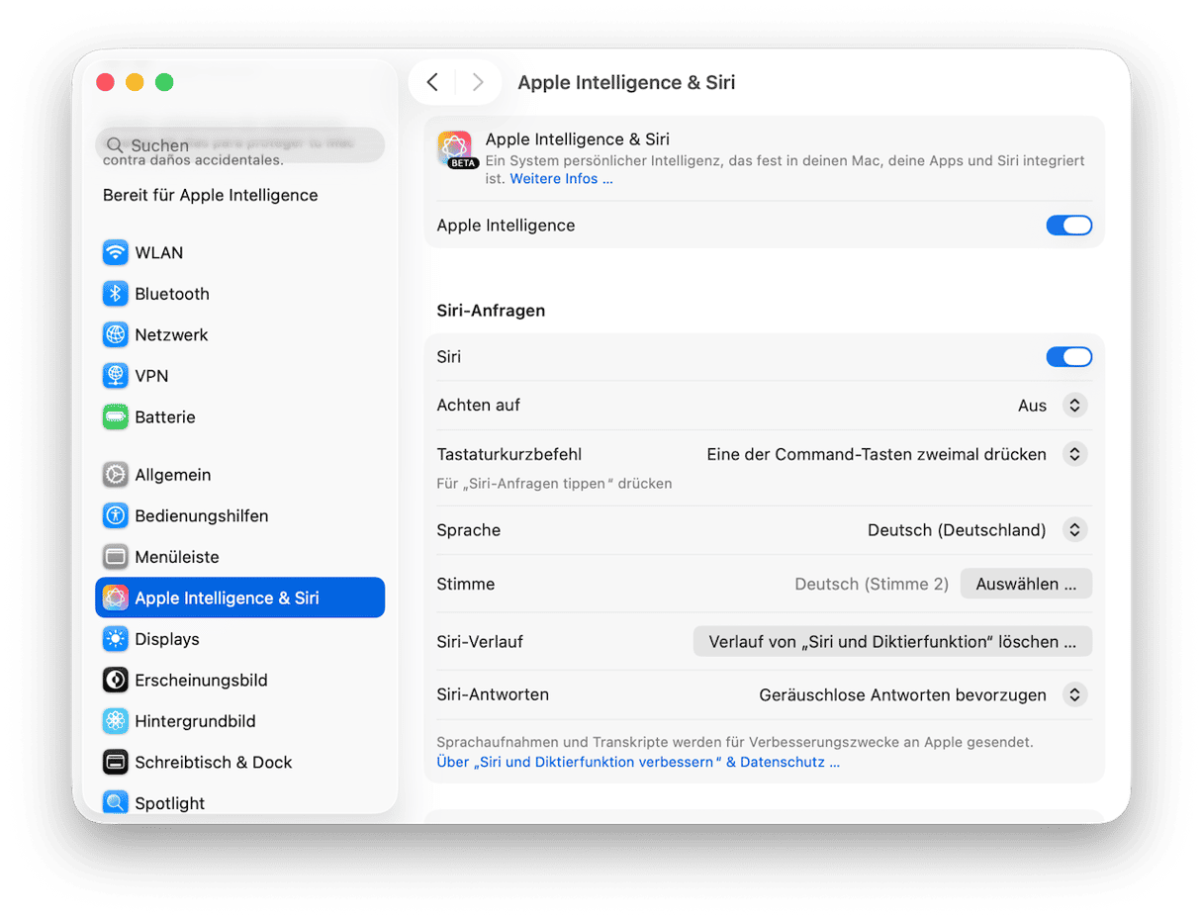Change Siri-Antworten preference
This screenshot has height=919, width=1203.
(x=1075, y=694)
